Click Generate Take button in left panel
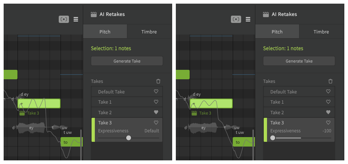 tap(127, 61)
